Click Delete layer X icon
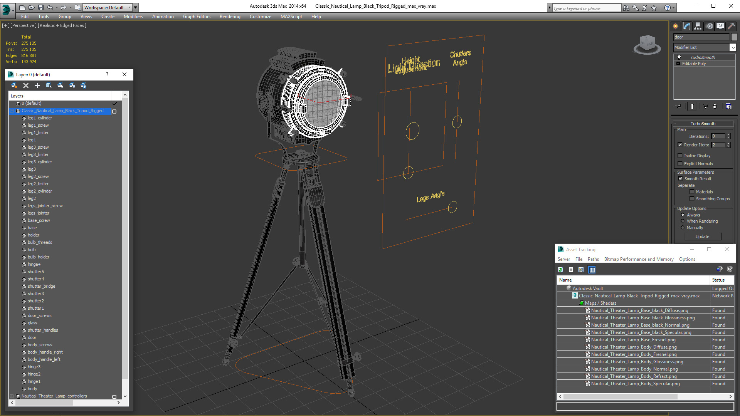Screen dimensions: 740x416 click(x=26, y=86)
